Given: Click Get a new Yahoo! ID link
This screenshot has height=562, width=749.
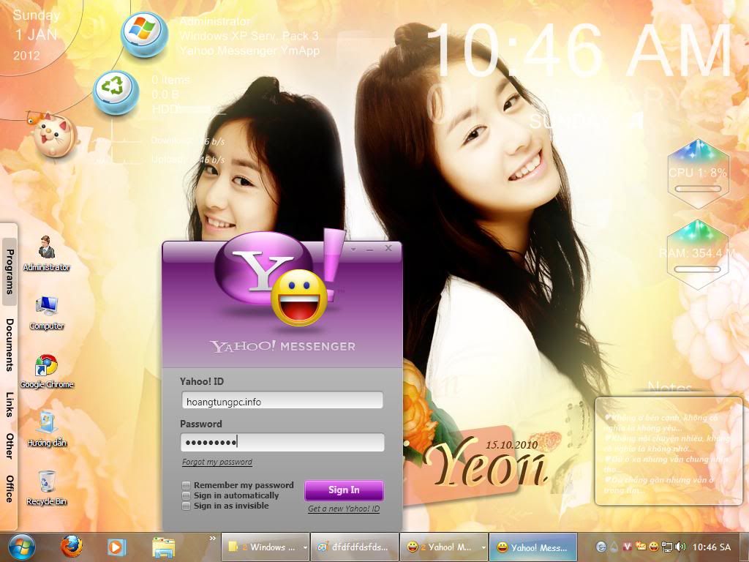Looking at the screenshot, I should [x=344, y=509].
